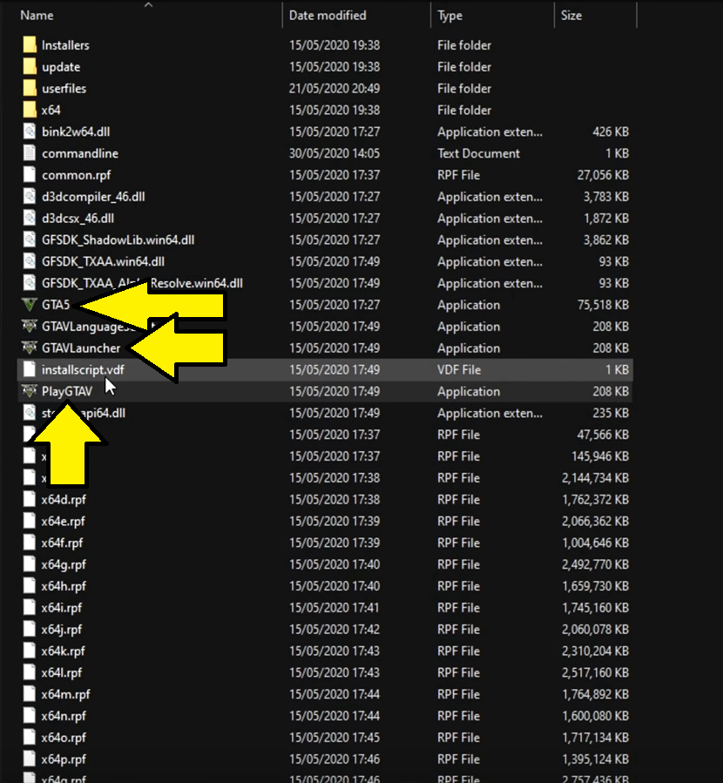Select the x64m.rpf file name
The width and height of the screenshot is (723, 783).
[x=66, y=695]
